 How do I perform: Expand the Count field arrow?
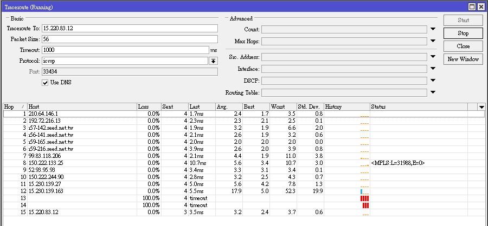pos(433,30)
